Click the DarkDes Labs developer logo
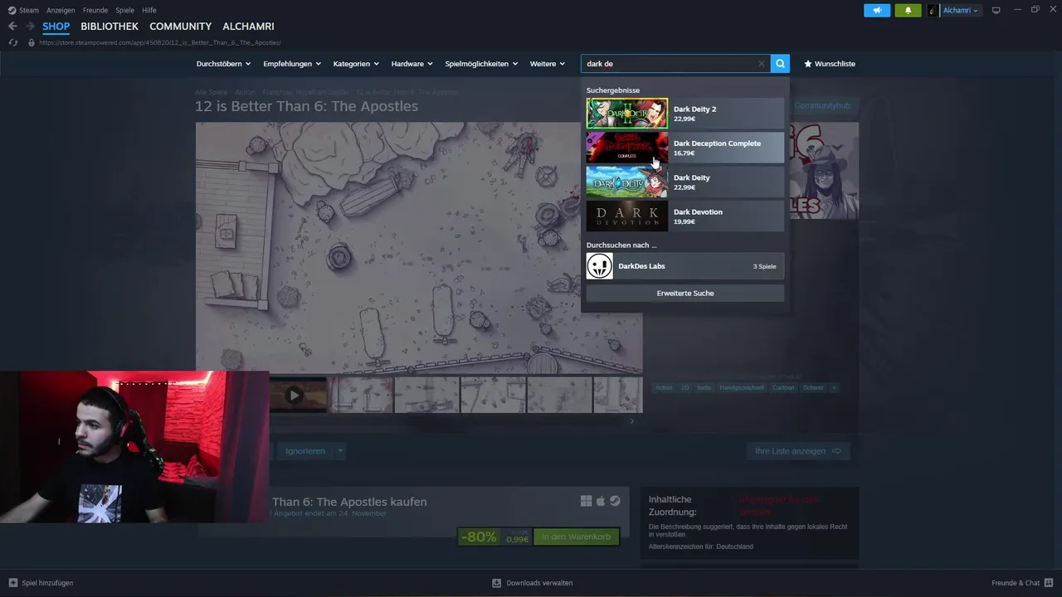 click(x=599, y=266)
